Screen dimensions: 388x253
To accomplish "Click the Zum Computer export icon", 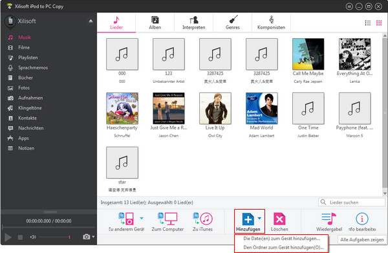I will click(167, 219).
